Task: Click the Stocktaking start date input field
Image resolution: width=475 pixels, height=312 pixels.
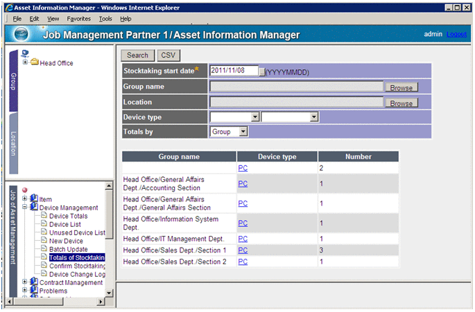Action: coord(234,71)
